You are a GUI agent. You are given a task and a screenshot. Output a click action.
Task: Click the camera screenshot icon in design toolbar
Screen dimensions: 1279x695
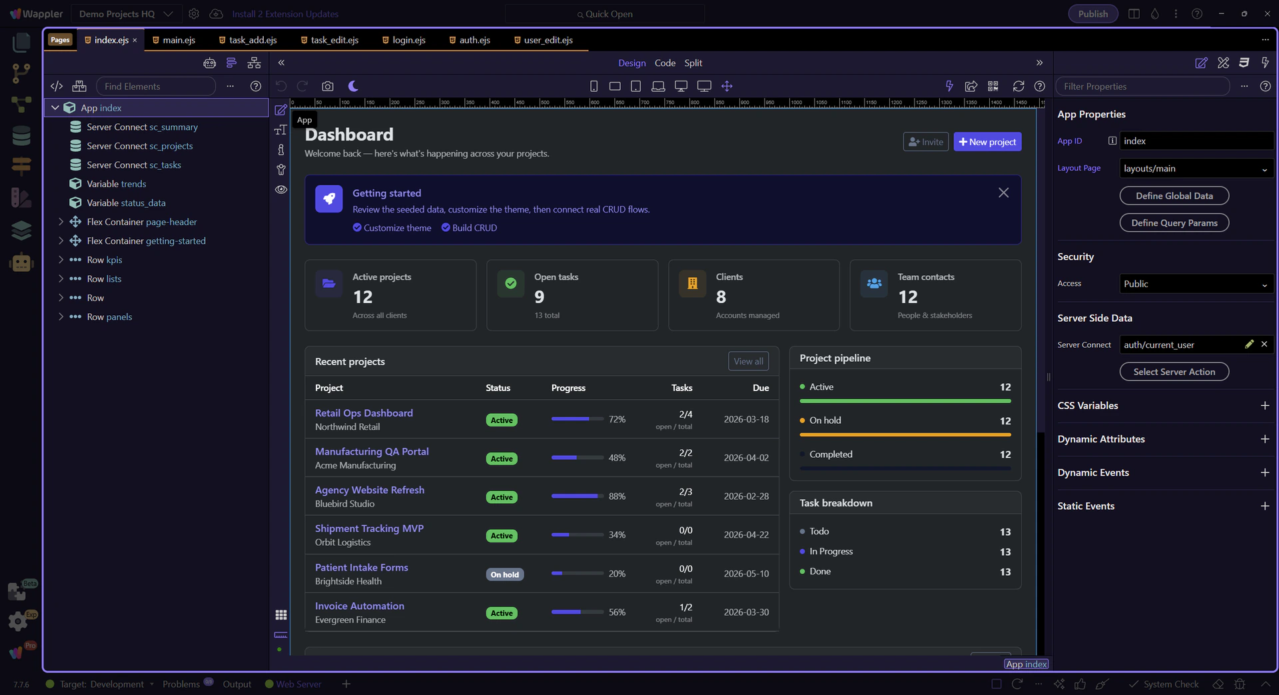tap(327, 87)
